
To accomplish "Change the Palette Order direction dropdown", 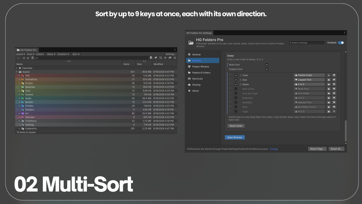I will click(x=309, y=75).
